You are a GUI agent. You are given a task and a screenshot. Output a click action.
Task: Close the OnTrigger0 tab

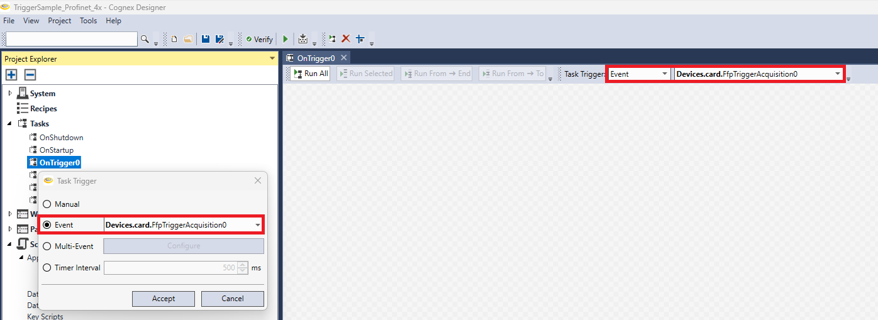[x=343, y=57]
